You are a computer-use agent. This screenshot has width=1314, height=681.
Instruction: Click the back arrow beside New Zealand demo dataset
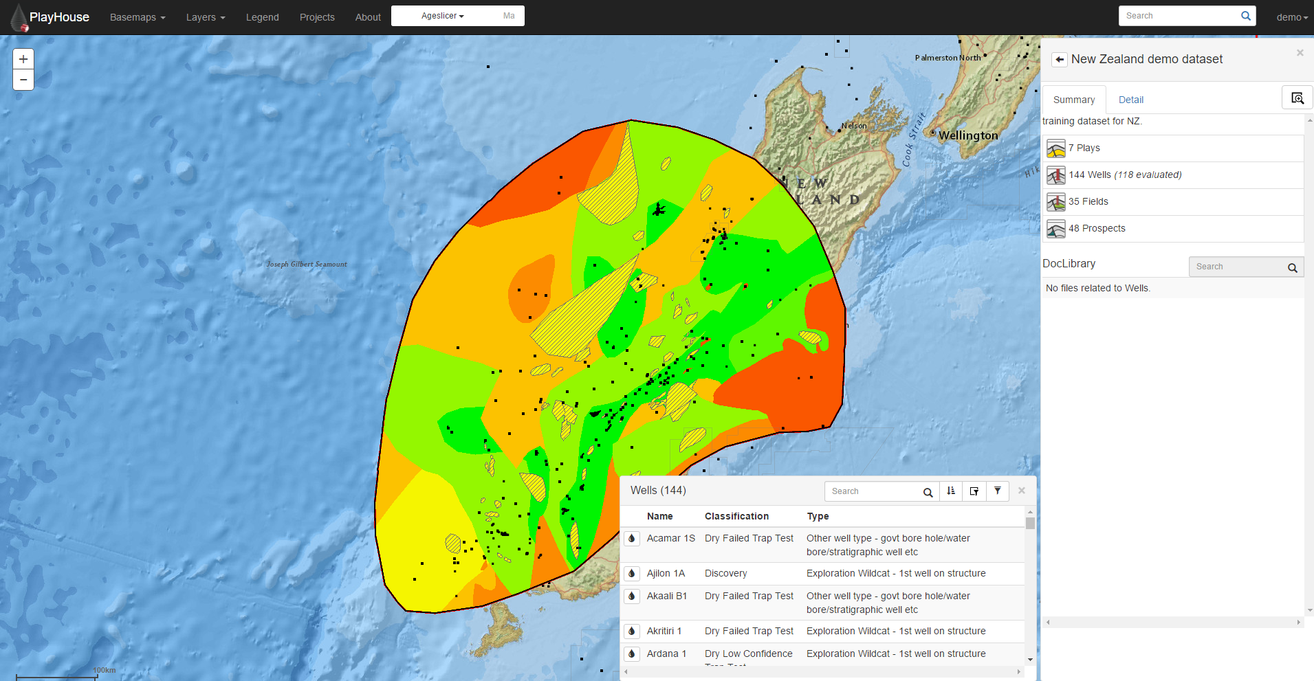(1060, 60)
